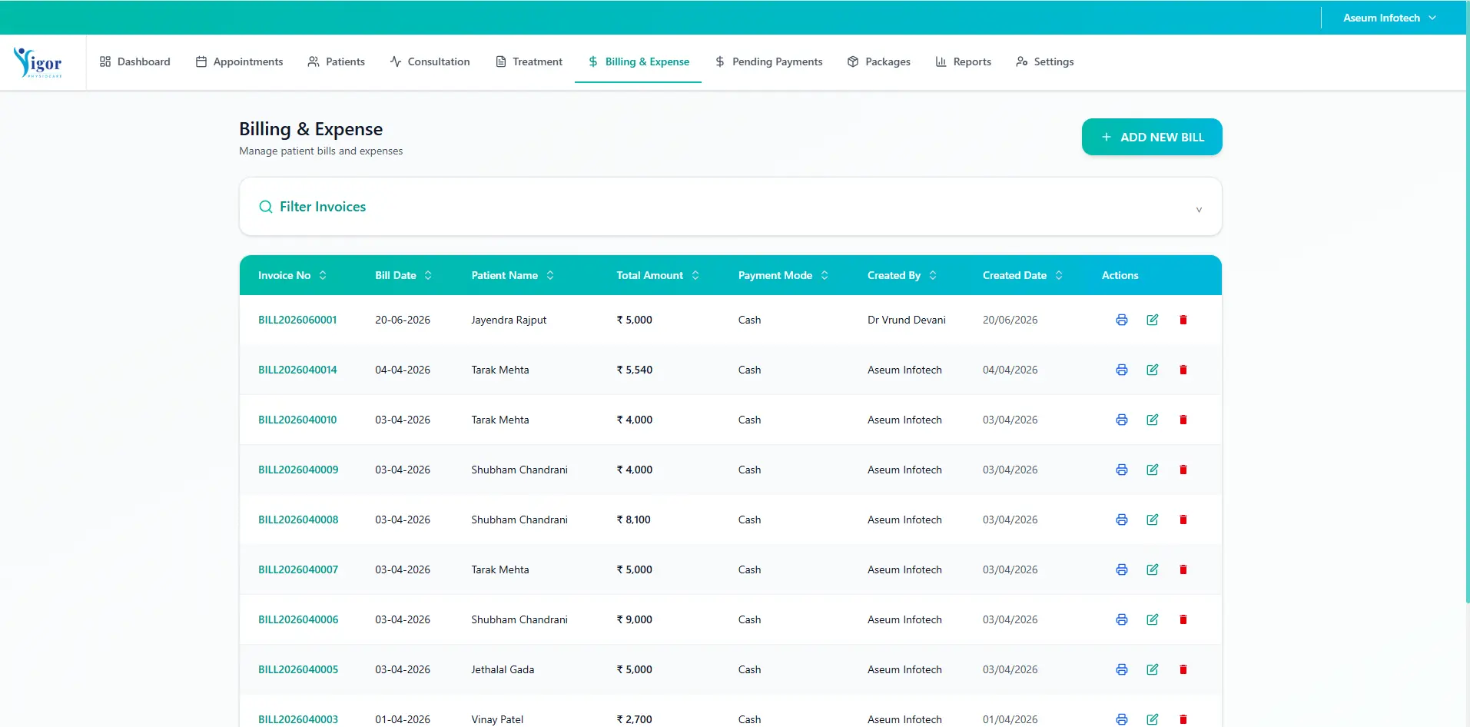Open the Consultation tab
This screenshot has width=1470, height=727.
point(430,61)
